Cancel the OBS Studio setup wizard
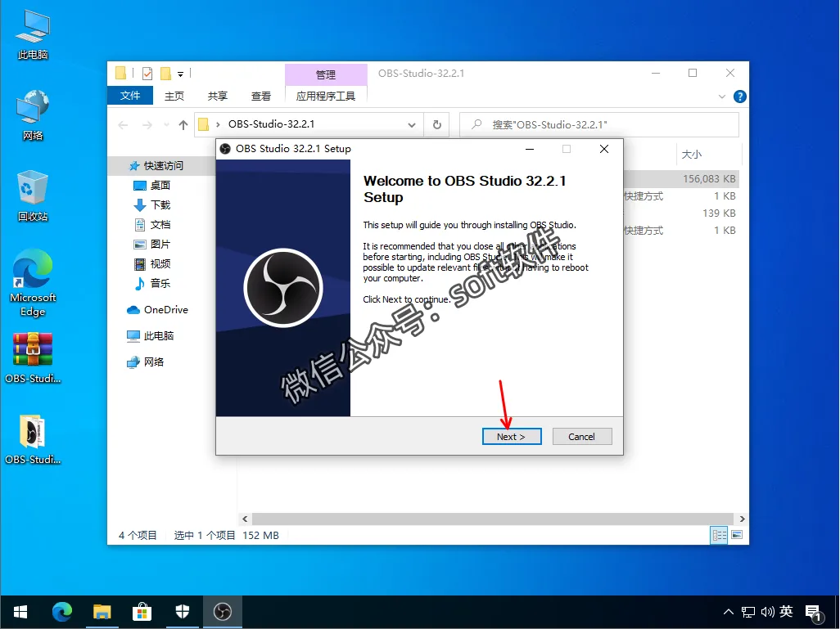The height and width of the screenshot is (629, 840). coord(582,436)
